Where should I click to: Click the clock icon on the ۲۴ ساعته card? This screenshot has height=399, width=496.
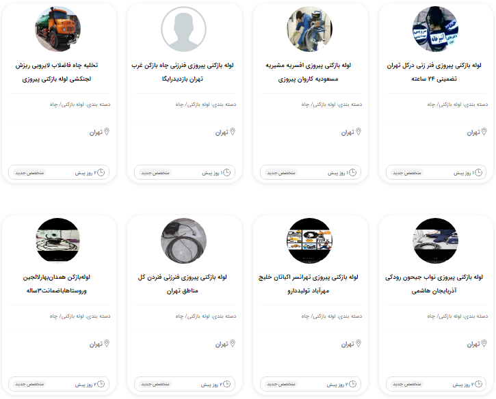479,172
